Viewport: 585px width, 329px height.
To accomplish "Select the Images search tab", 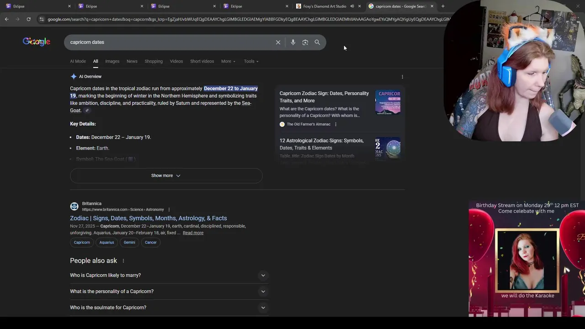I will pyautogui.click(x=112, y=61).
